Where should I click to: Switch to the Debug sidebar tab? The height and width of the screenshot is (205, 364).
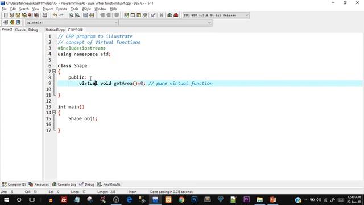pyautogui.click(x=33, y=30)
